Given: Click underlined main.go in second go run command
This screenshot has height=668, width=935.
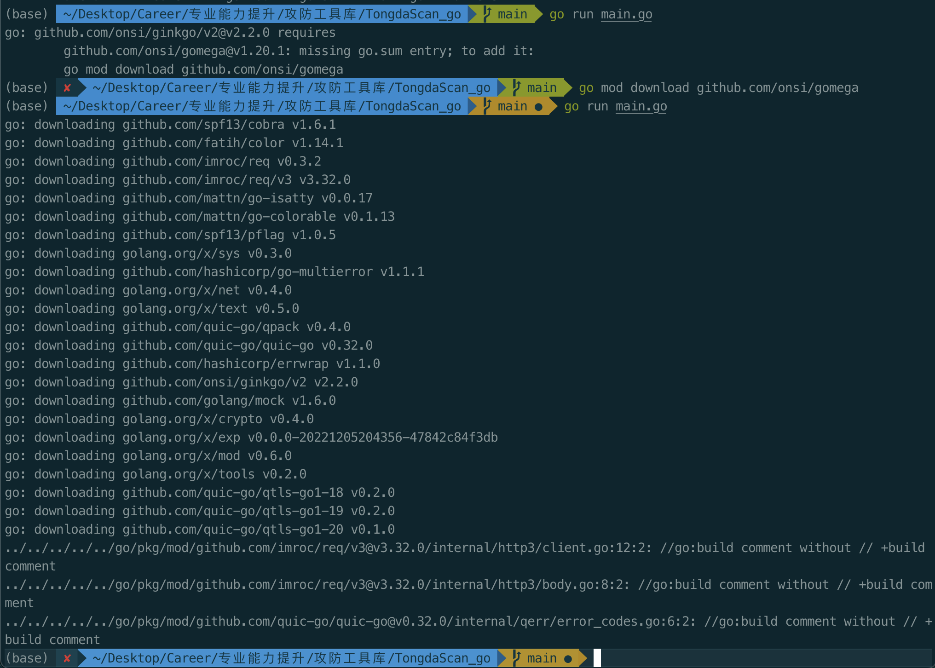Looking at the screenshot, I should [641, 106].
